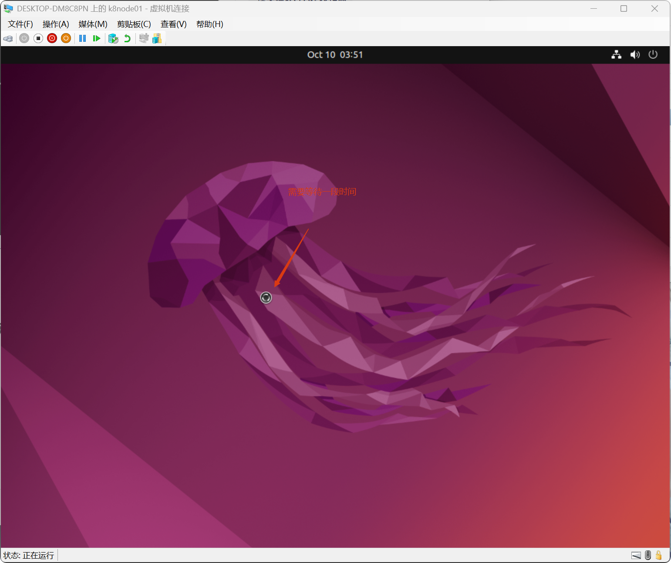Click the keyboard status bar icon

(x=636, y=555)
